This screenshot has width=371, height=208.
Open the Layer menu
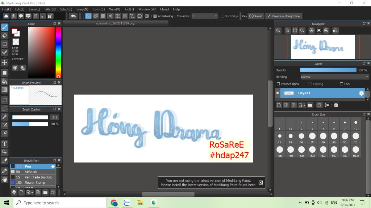34,9
